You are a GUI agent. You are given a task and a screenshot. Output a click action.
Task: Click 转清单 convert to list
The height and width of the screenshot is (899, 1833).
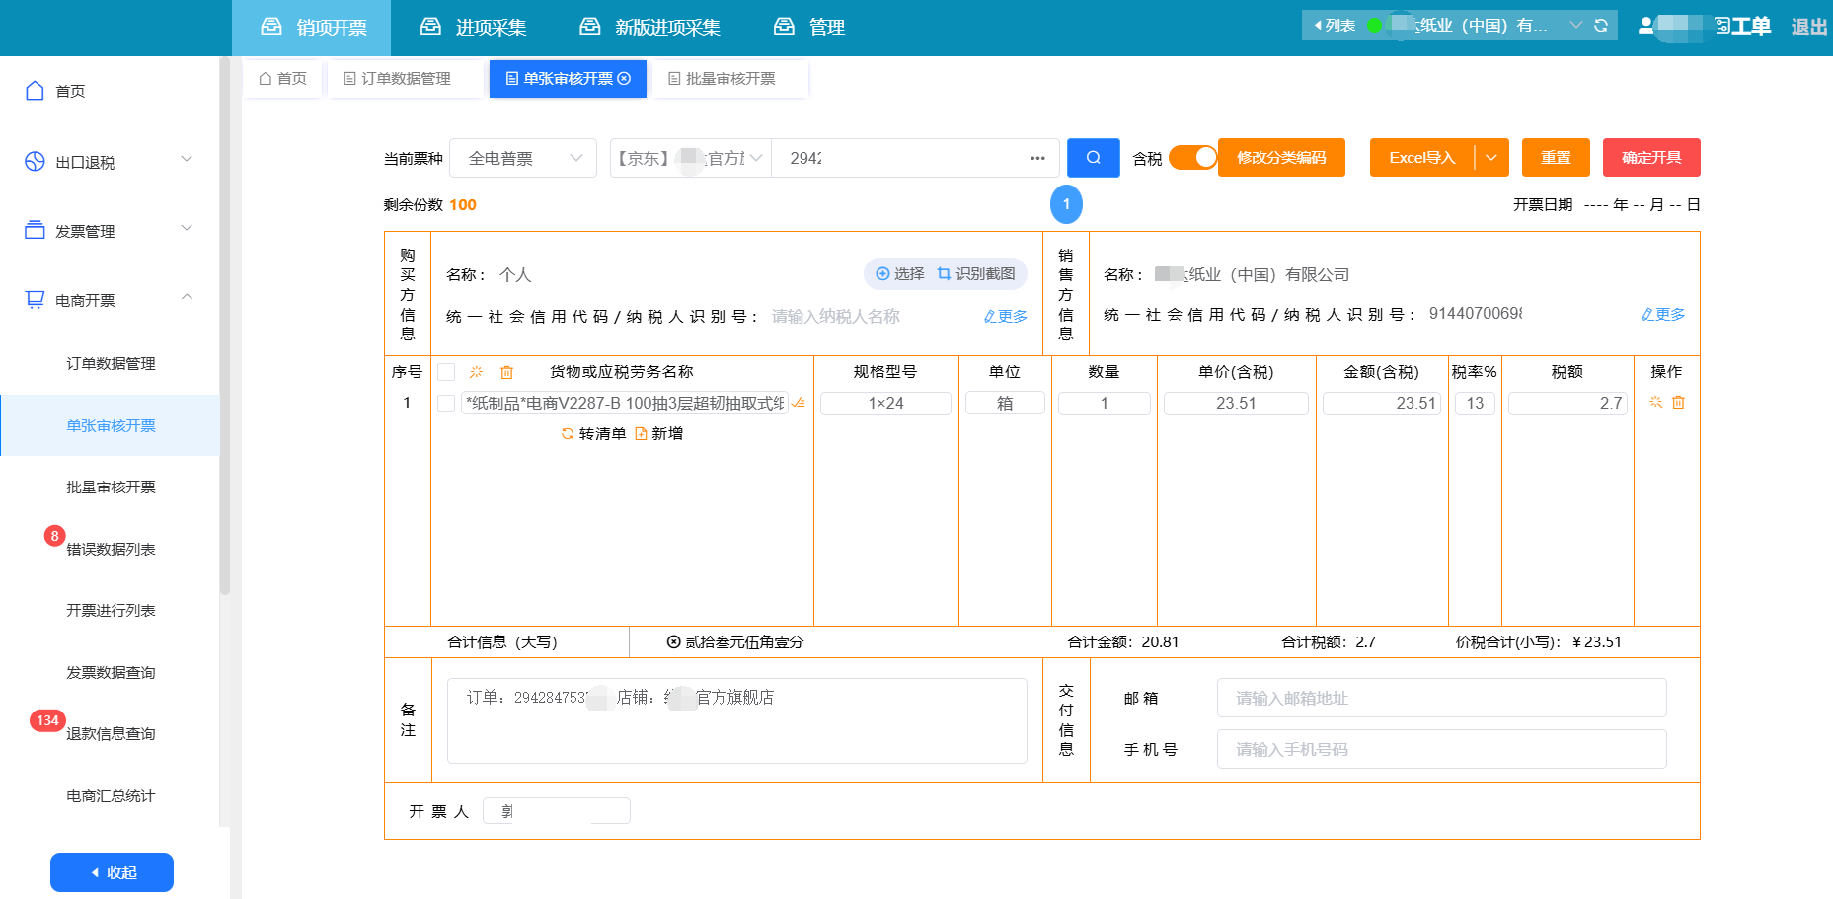point(593,433)
